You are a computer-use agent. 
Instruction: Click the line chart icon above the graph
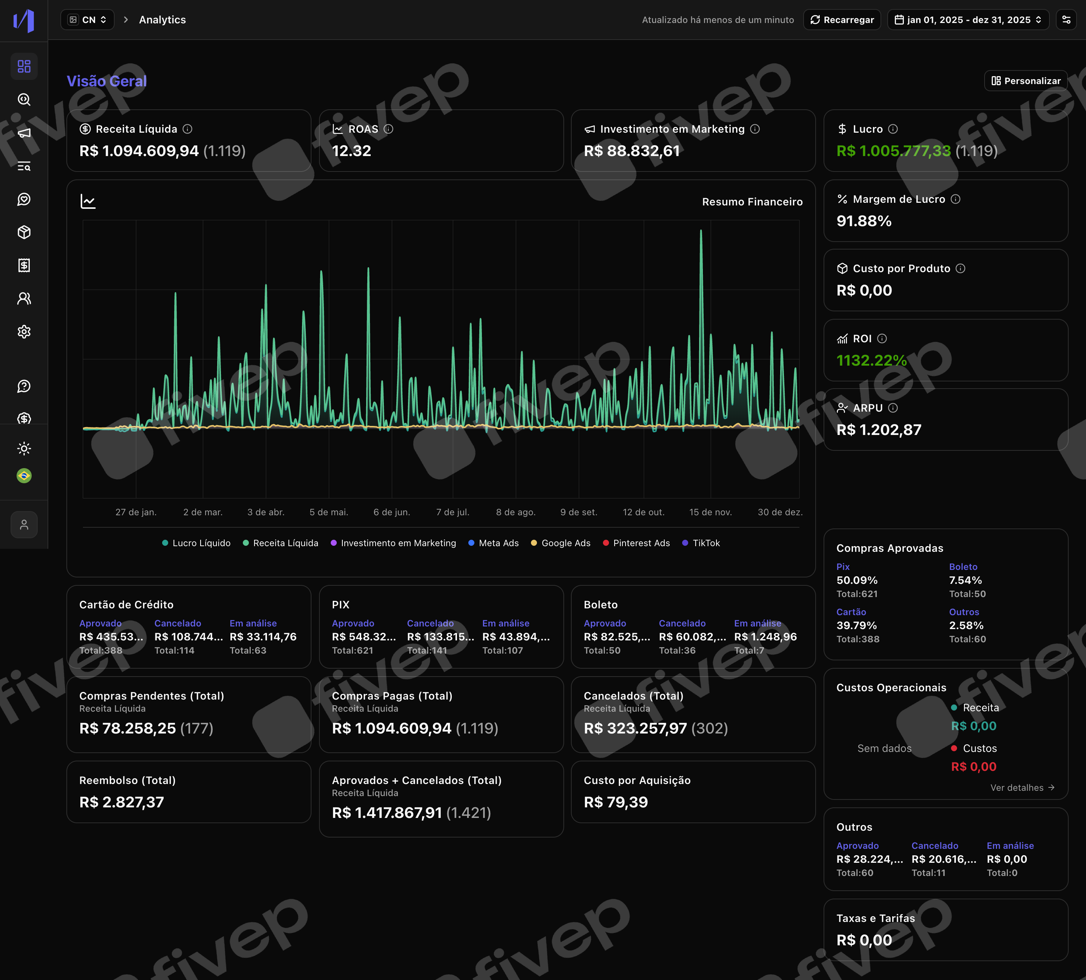[x=88, y=202]
